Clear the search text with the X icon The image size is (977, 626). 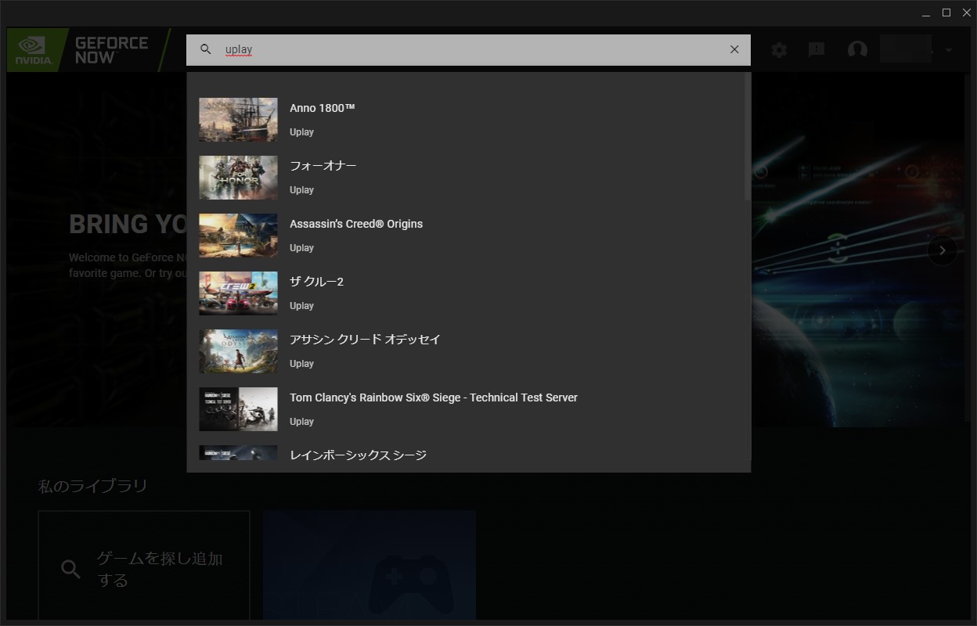click(x=734, y=49)
